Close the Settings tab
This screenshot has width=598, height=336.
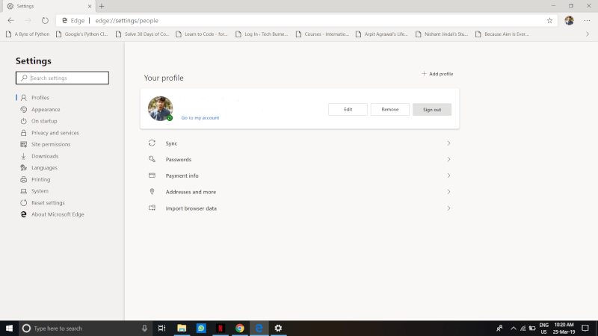(x=90, y=6)
